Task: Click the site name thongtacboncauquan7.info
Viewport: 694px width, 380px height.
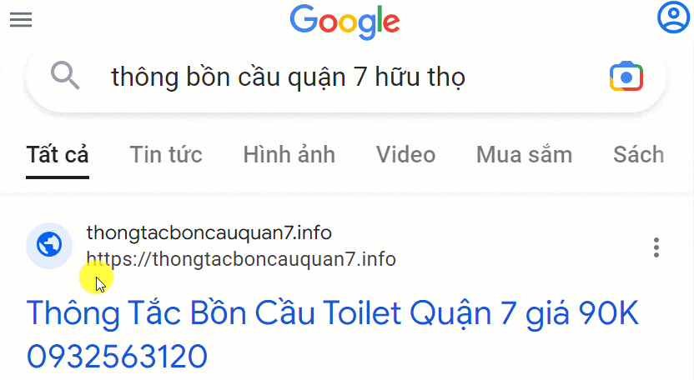Action: tap(209, 232)
